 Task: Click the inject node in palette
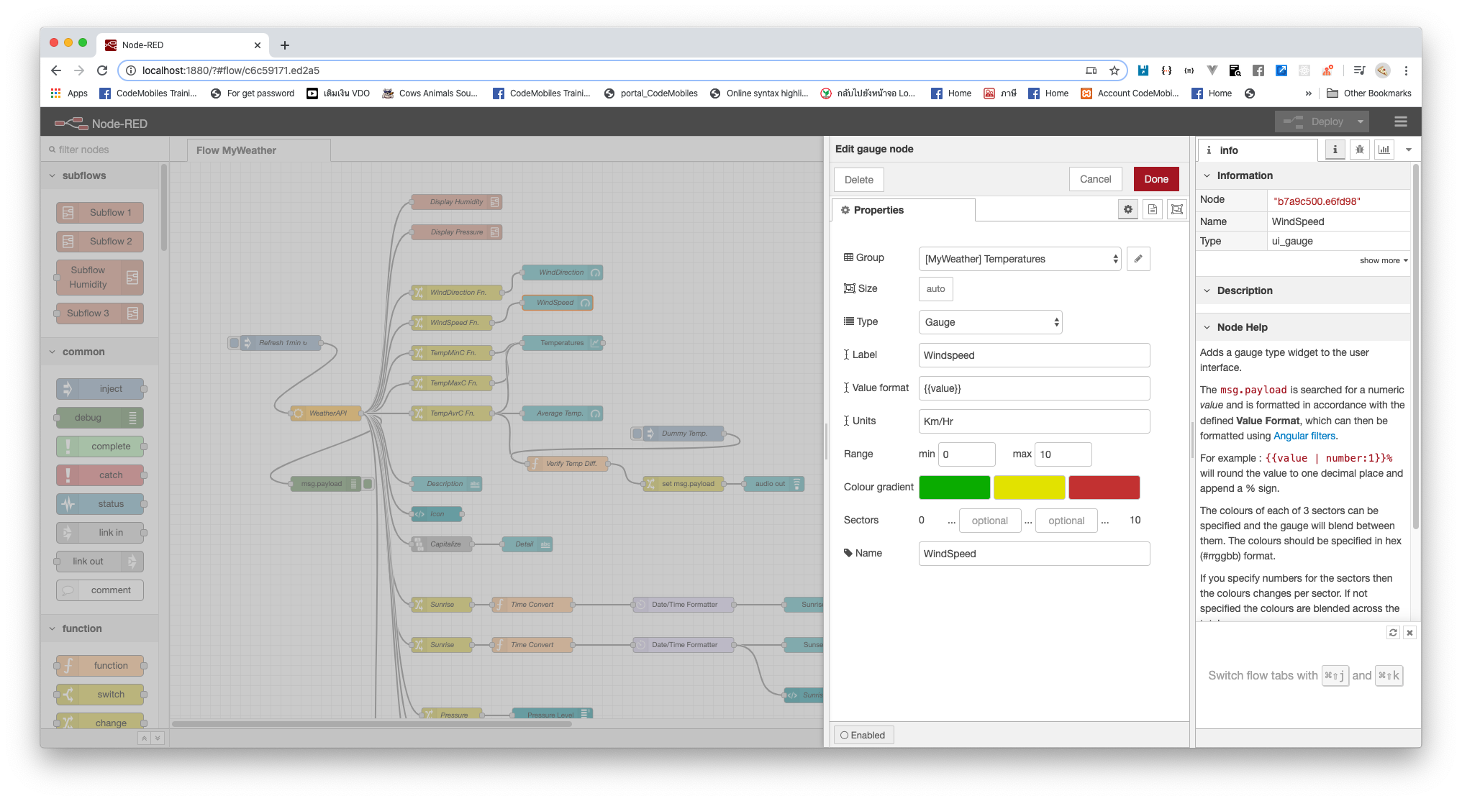click(101, 389)
